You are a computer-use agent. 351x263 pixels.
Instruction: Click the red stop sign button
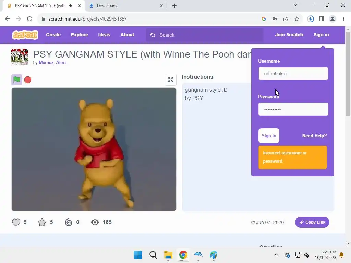[x=28, y=80]
